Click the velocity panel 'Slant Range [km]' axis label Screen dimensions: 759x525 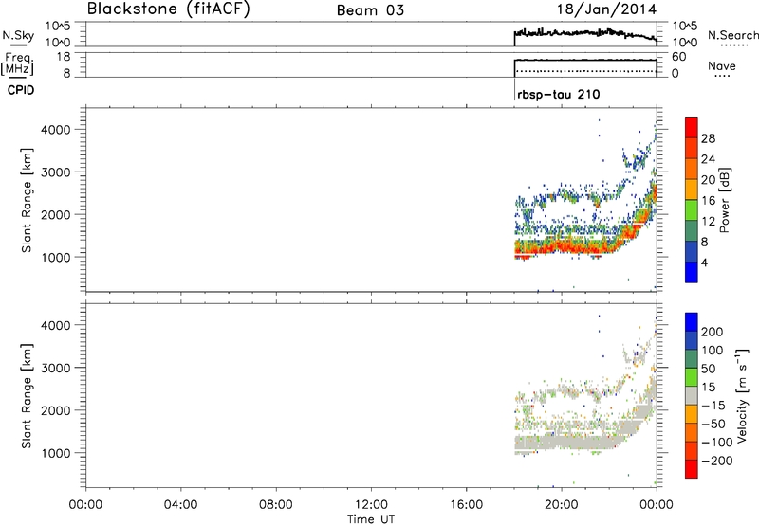[x=27, y=396]
